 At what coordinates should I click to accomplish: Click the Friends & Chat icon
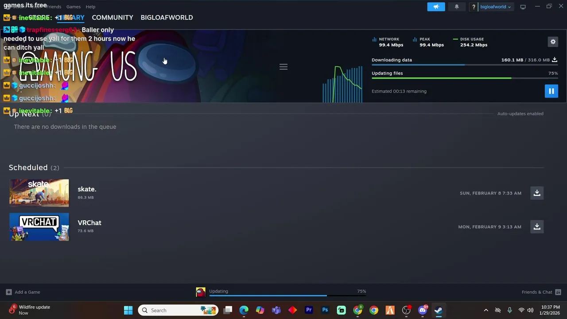pos(558,292)
